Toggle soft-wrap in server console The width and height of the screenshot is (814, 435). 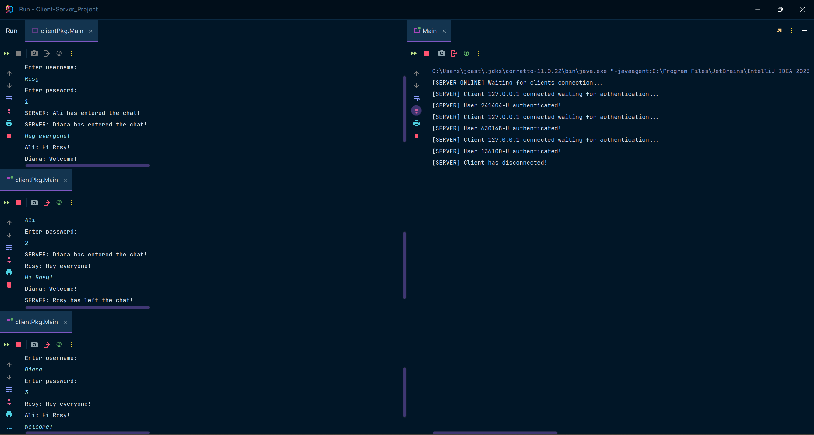coord(417,98)
